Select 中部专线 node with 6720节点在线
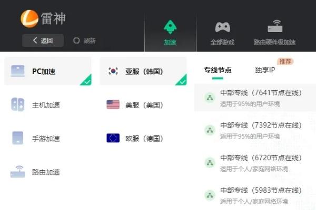The image size is (316, 210). [255, 163]
